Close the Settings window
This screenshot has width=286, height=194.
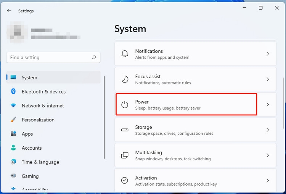(x=277, y=8)
